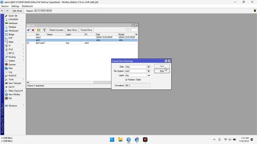Image resolution: width=257 pixels, height=144 pixels.
Task: Open the Settings menu
Action: tap(15, 6)
